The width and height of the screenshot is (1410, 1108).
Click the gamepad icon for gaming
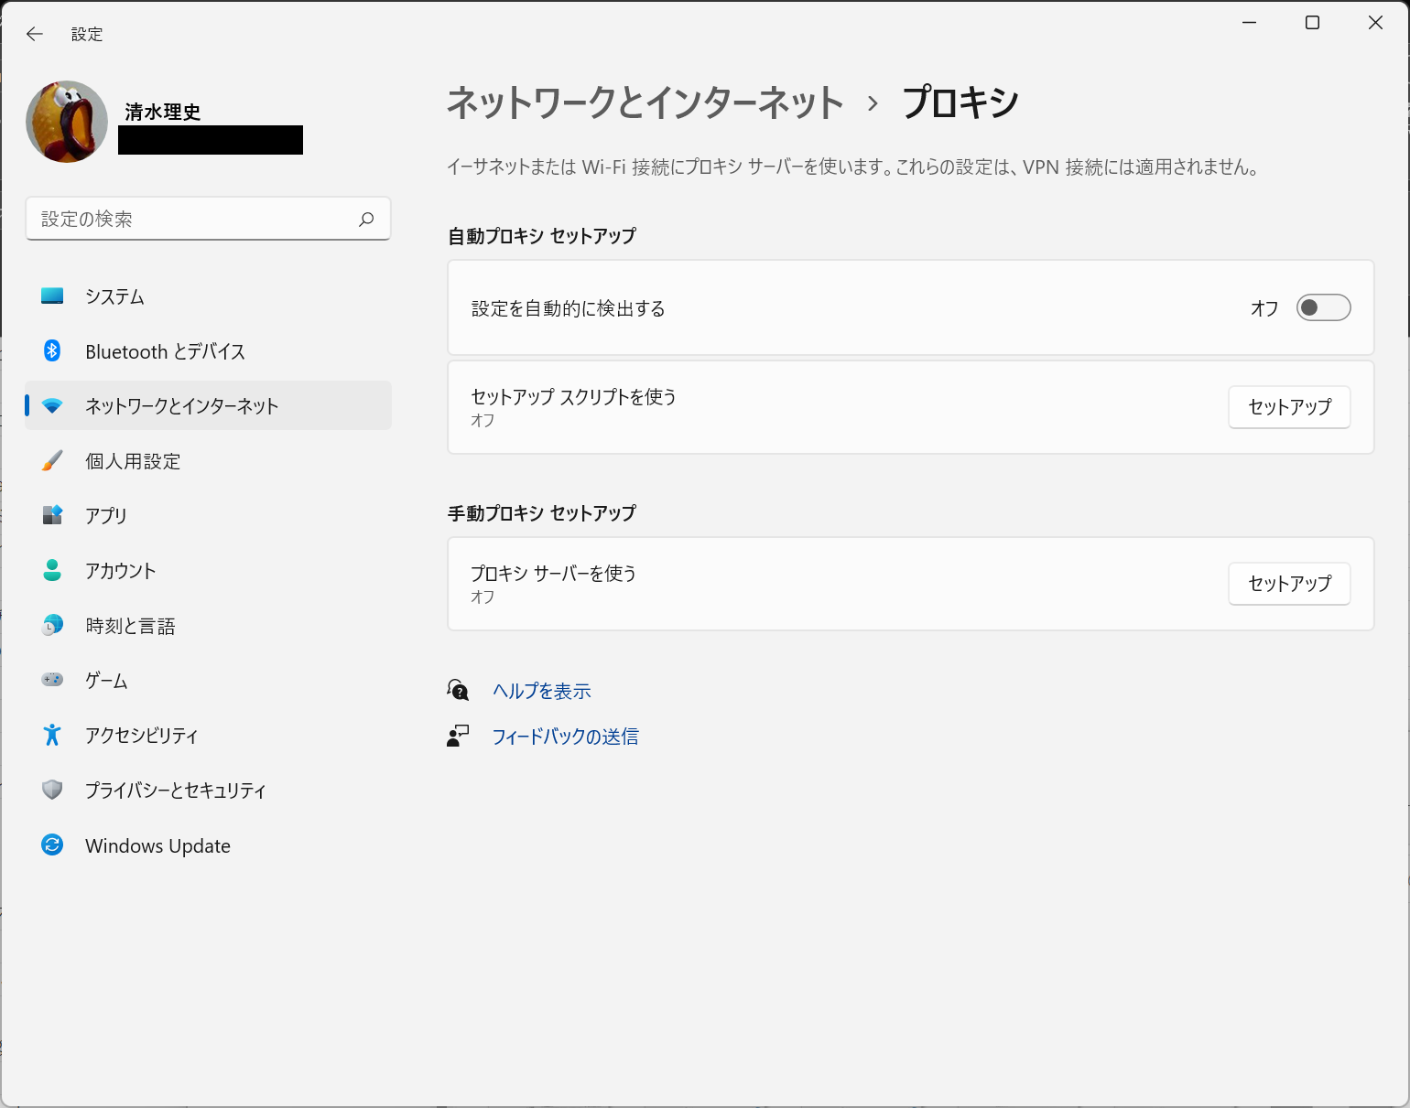pos(52,680)
